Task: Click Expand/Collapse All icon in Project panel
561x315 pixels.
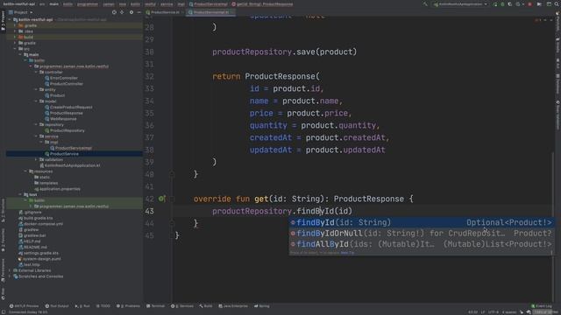Action: 122,12
